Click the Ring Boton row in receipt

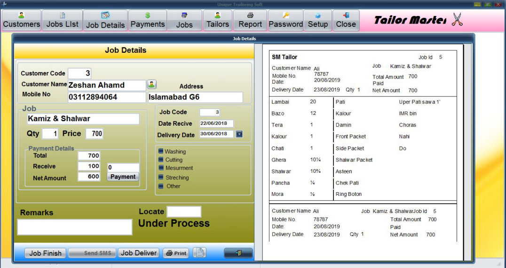tap(348, 195)
